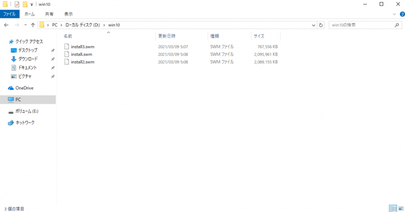Click the Forward navigation arrow

17,25
